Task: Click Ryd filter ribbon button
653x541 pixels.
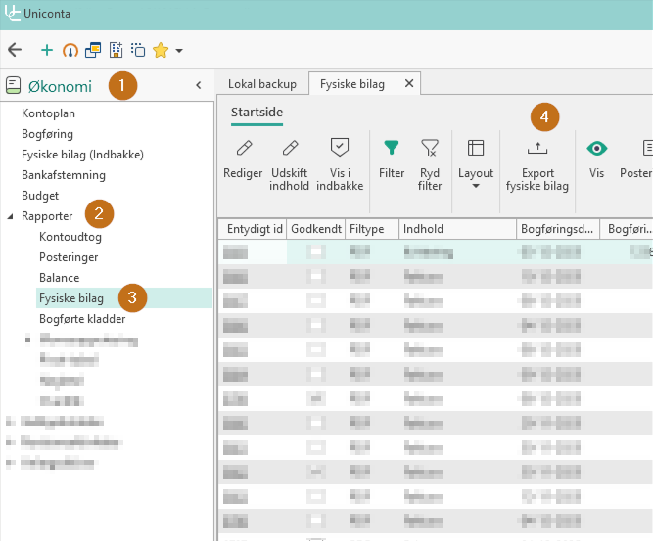Action: pos(430,164)
